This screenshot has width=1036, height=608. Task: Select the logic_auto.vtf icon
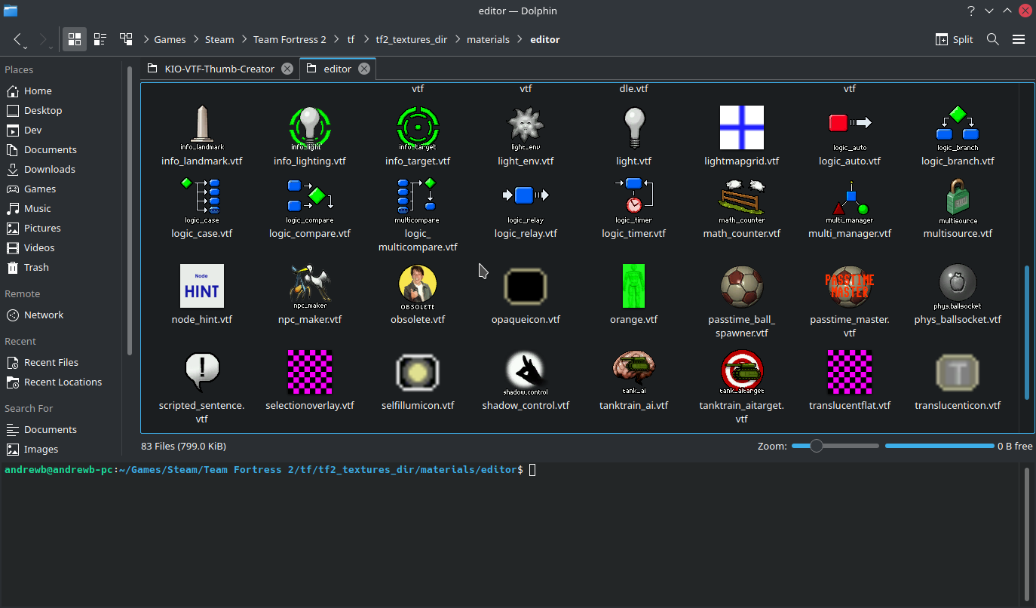[x=850, y=127]
